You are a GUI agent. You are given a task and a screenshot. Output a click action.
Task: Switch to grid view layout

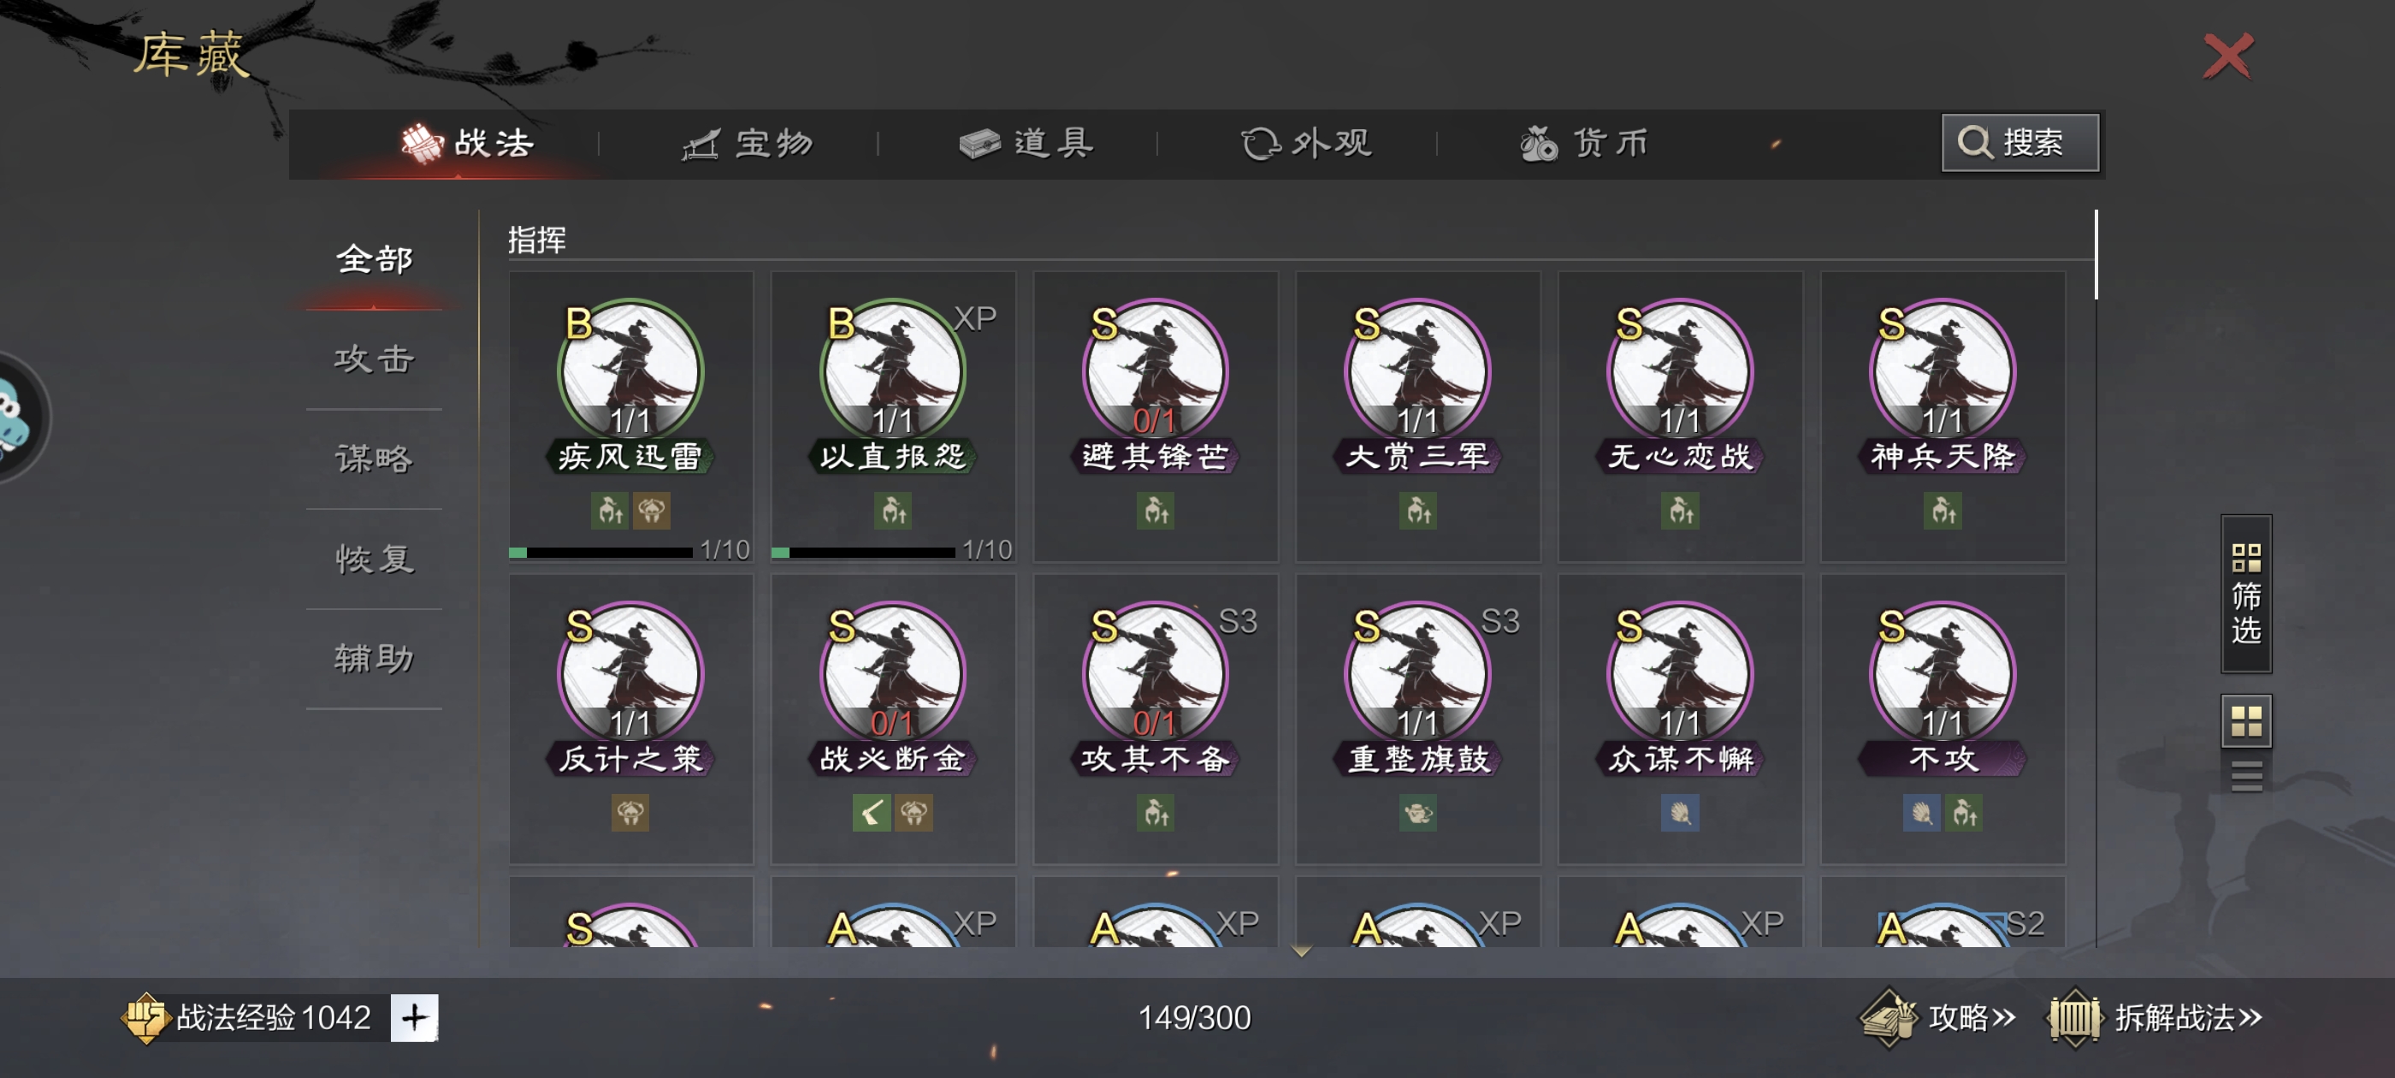point(2245,721)
